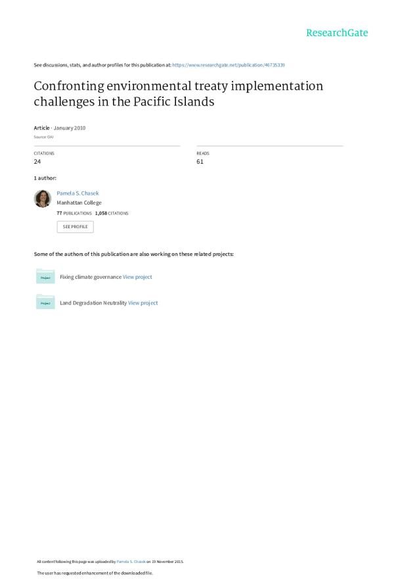Open View project link for Fixing climate governance
This screenshot has width=394, height=588.
point(137,277)
